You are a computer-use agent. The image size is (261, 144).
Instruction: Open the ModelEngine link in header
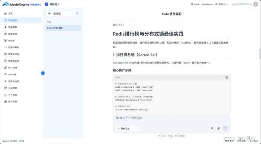tap(207, 4)
